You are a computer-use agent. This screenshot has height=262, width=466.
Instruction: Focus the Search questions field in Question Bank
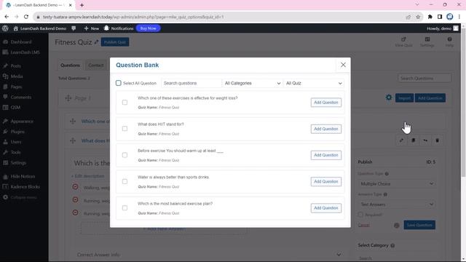tap(191, 83)
